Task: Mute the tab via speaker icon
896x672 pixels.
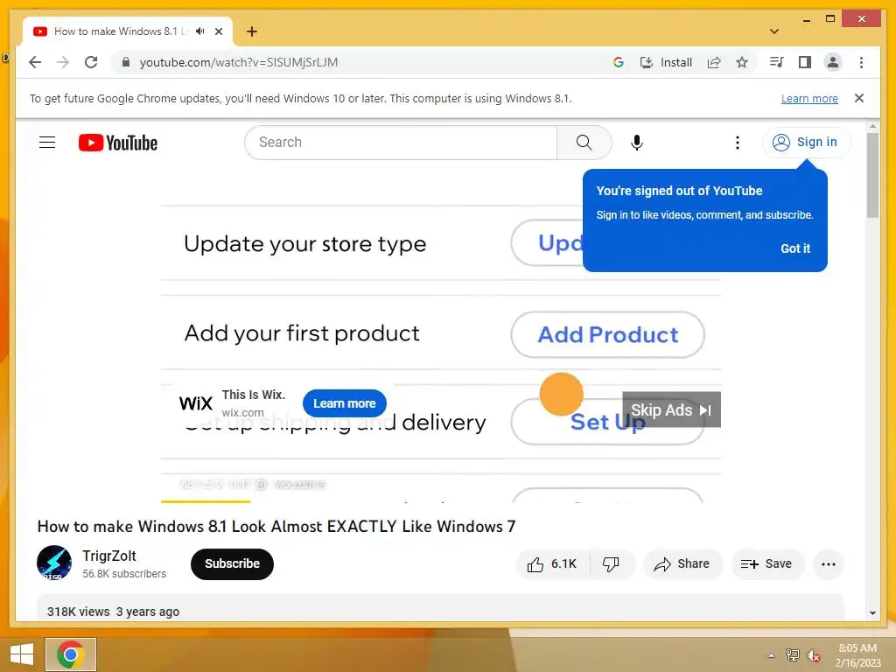Action: point(200,31)
